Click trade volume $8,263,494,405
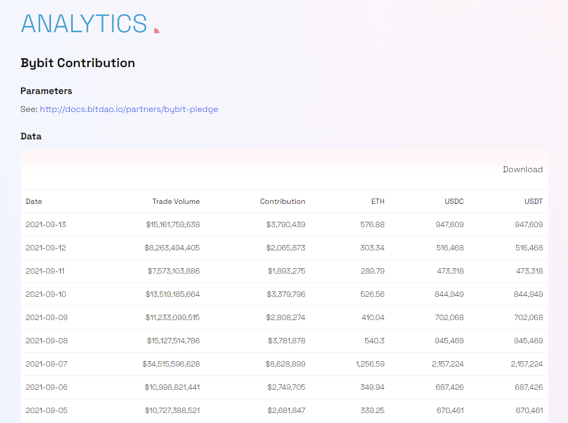Screen dimensions: 568x423 [172, 248]
